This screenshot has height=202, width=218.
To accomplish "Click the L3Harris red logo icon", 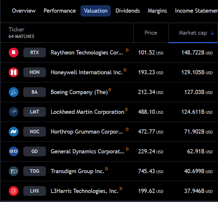I will pyautogui.click(x=14, y=191).
